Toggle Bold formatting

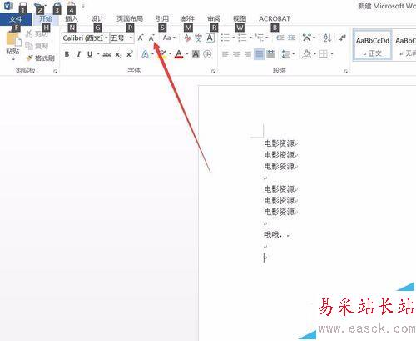pos(67,54)
